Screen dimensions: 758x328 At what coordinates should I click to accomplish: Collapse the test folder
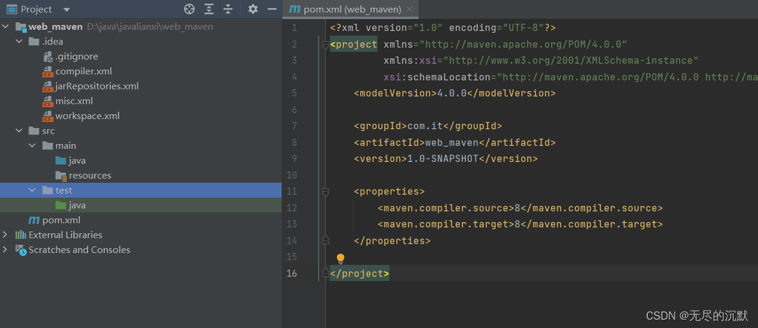pyautogui.click(x=32, y=190)
